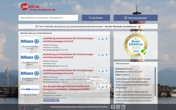
Task: Click the Xing-style H icon in footer
Action: [x=123, y=107]
